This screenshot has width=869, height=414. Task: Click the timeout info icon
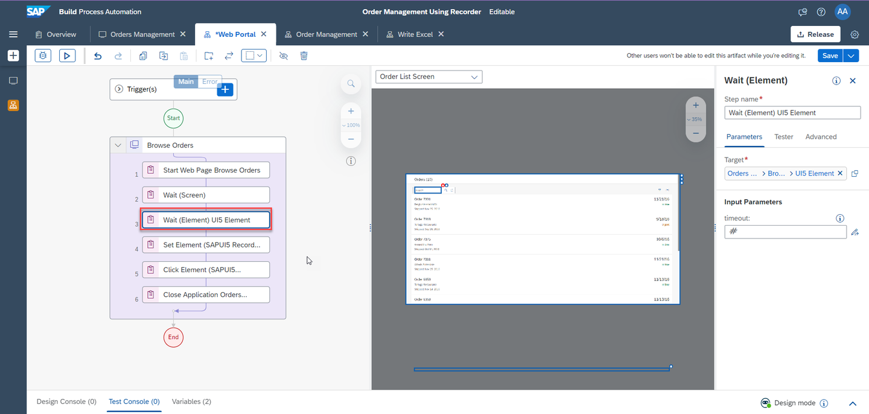[x=839, y=218]
